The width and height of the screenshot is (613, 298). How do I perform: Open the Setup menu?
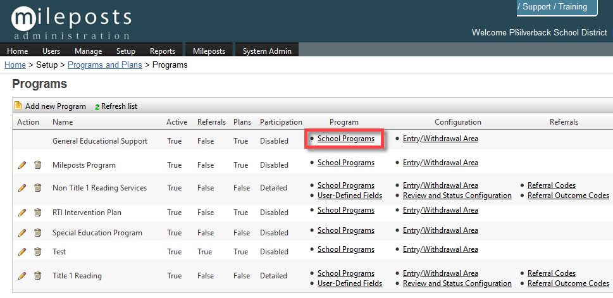click(x=125, y=51)
